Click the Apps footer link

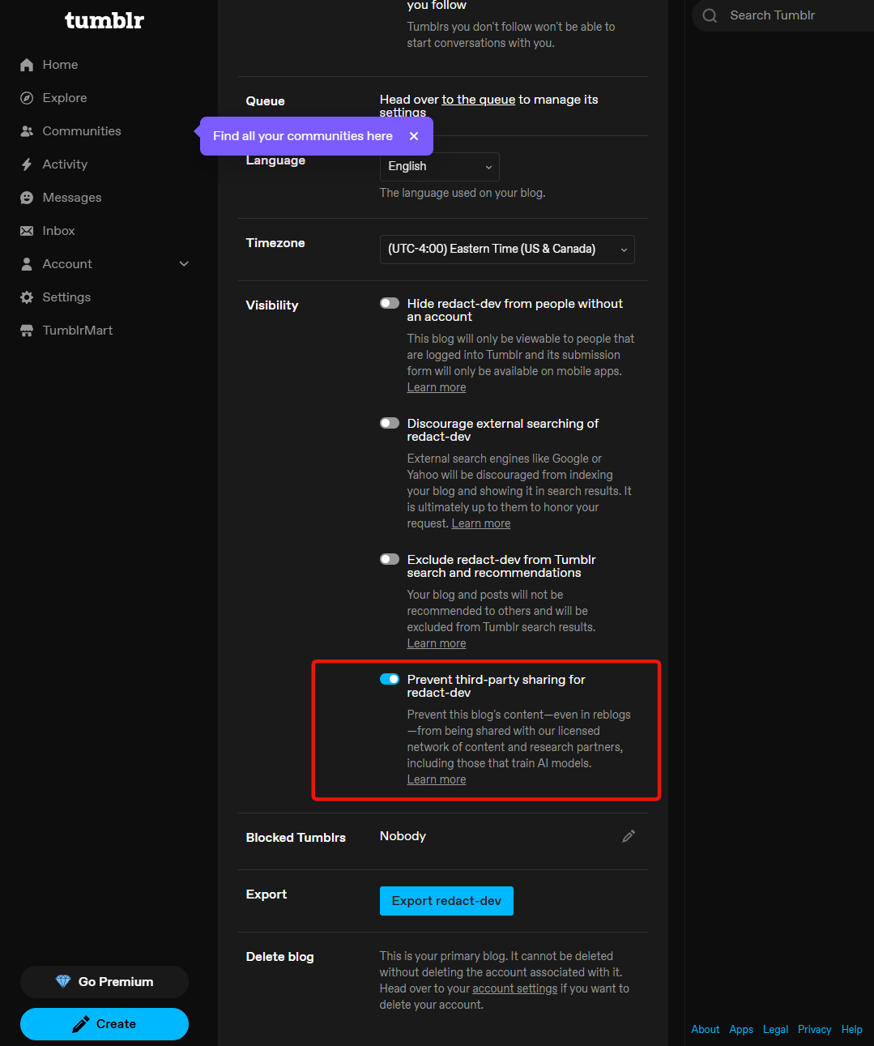tap(741, 1030)
